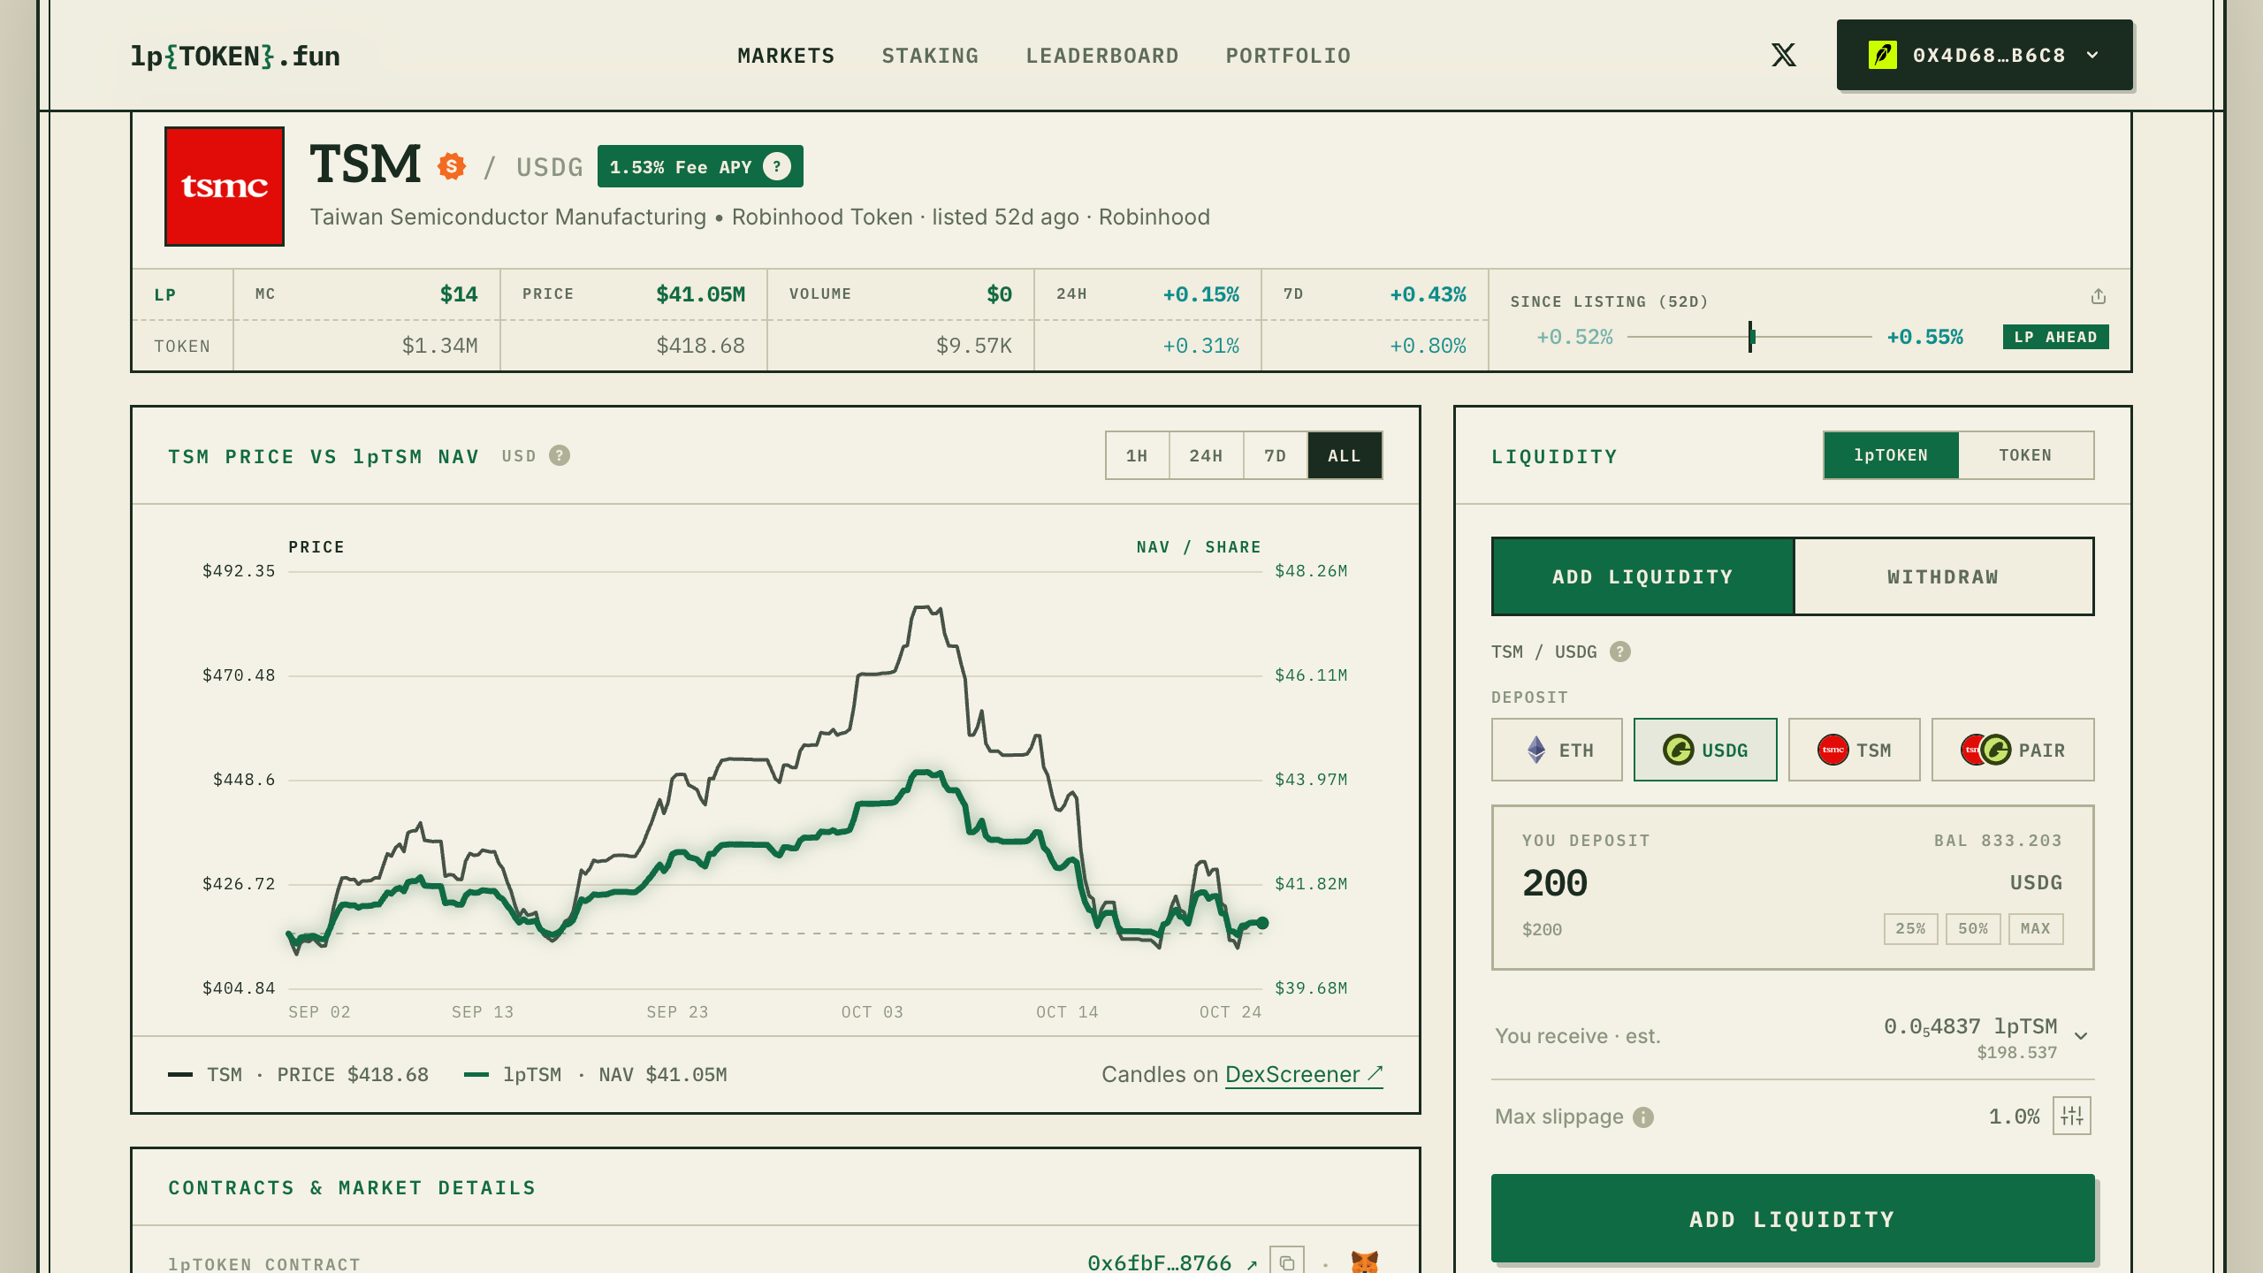
Task: Go to the PORTFOLIO page
Action: pos(1288,56)
